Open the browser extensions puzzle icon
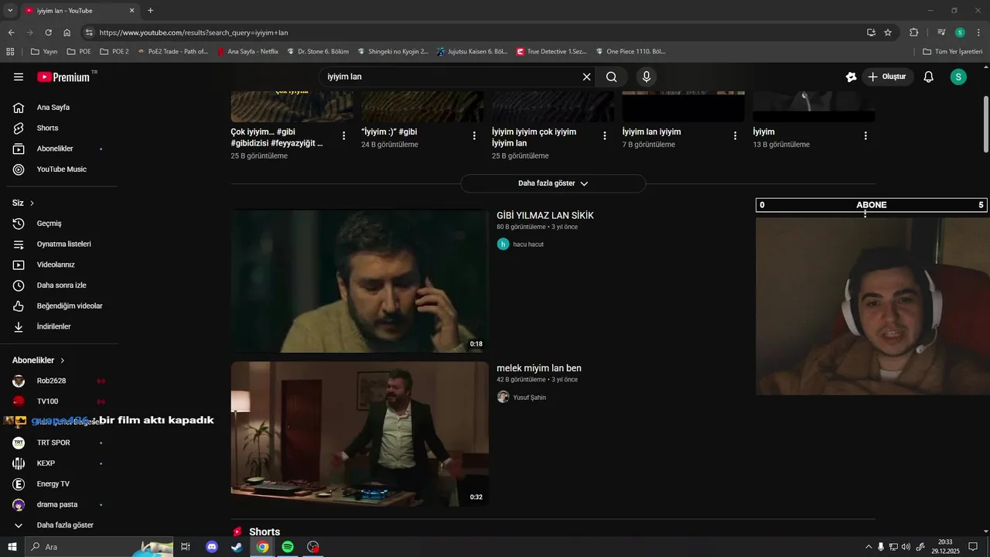 [914, 32]
